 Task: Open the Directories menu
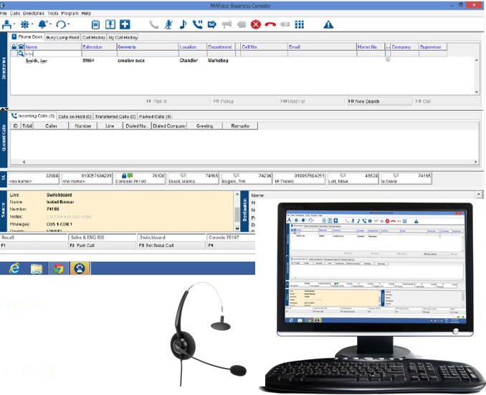coord(34,14)
